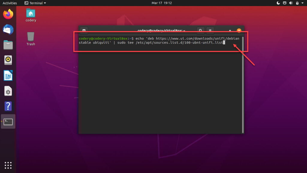Screen dimensions: 307x173
Task: Open the Terminal hamburger menu
Action: (x=210, y=30)
